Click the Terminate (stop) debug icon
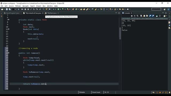Viewport: 171px width, 96px height. pos(28,9)
